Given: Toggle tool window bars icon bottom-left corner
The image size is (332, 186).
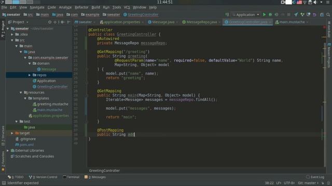Looking at the screenshot, I should 4,183.
